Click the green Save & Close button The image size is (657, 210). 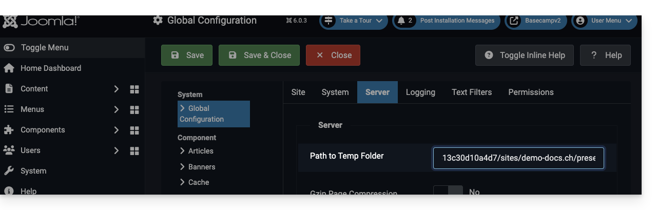(260, 55)
